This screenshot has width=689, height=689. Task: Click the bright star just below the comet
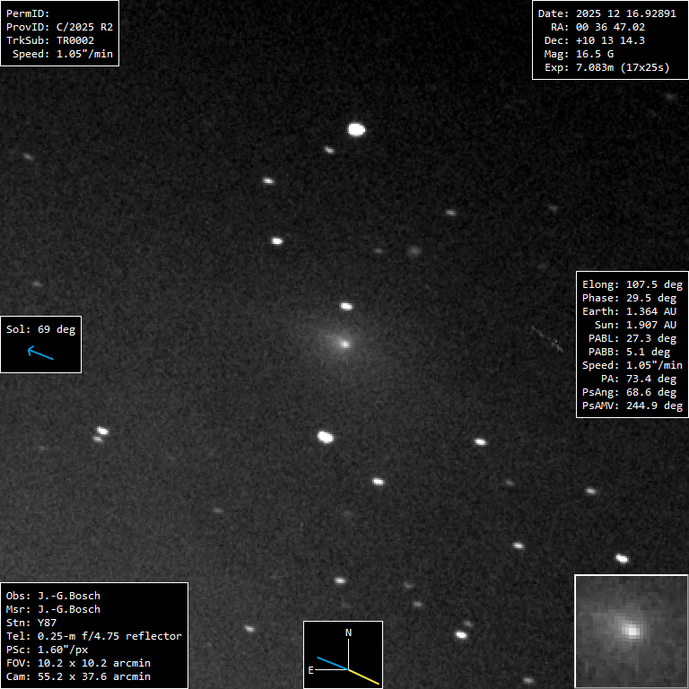point(326,437)
